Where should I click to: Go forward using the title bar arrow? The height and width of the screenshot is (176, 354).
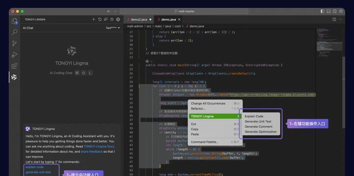click(x=114, y=11)
